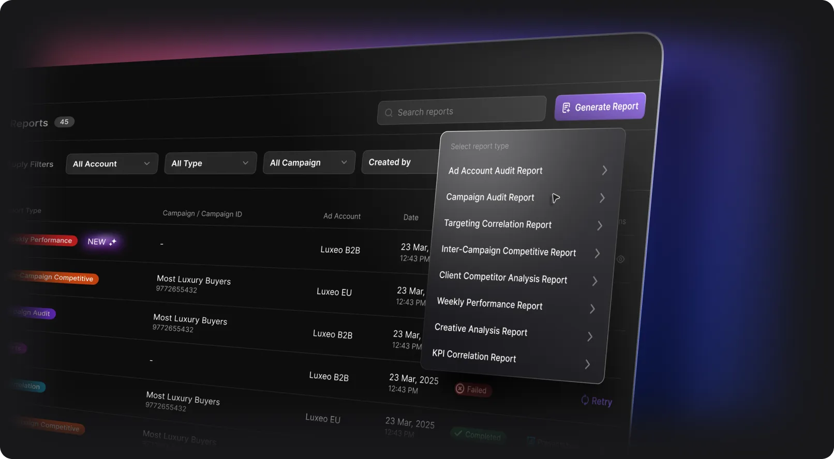Select Campaign Audit Report option
This screenshot has width=834, height=459.
point(490,197)
